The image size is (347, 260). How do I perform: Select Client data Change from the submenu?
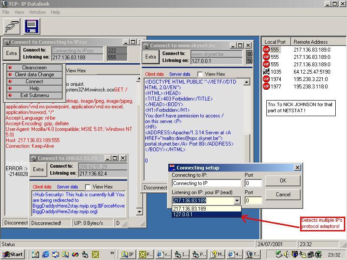click(x=34, y=75)
